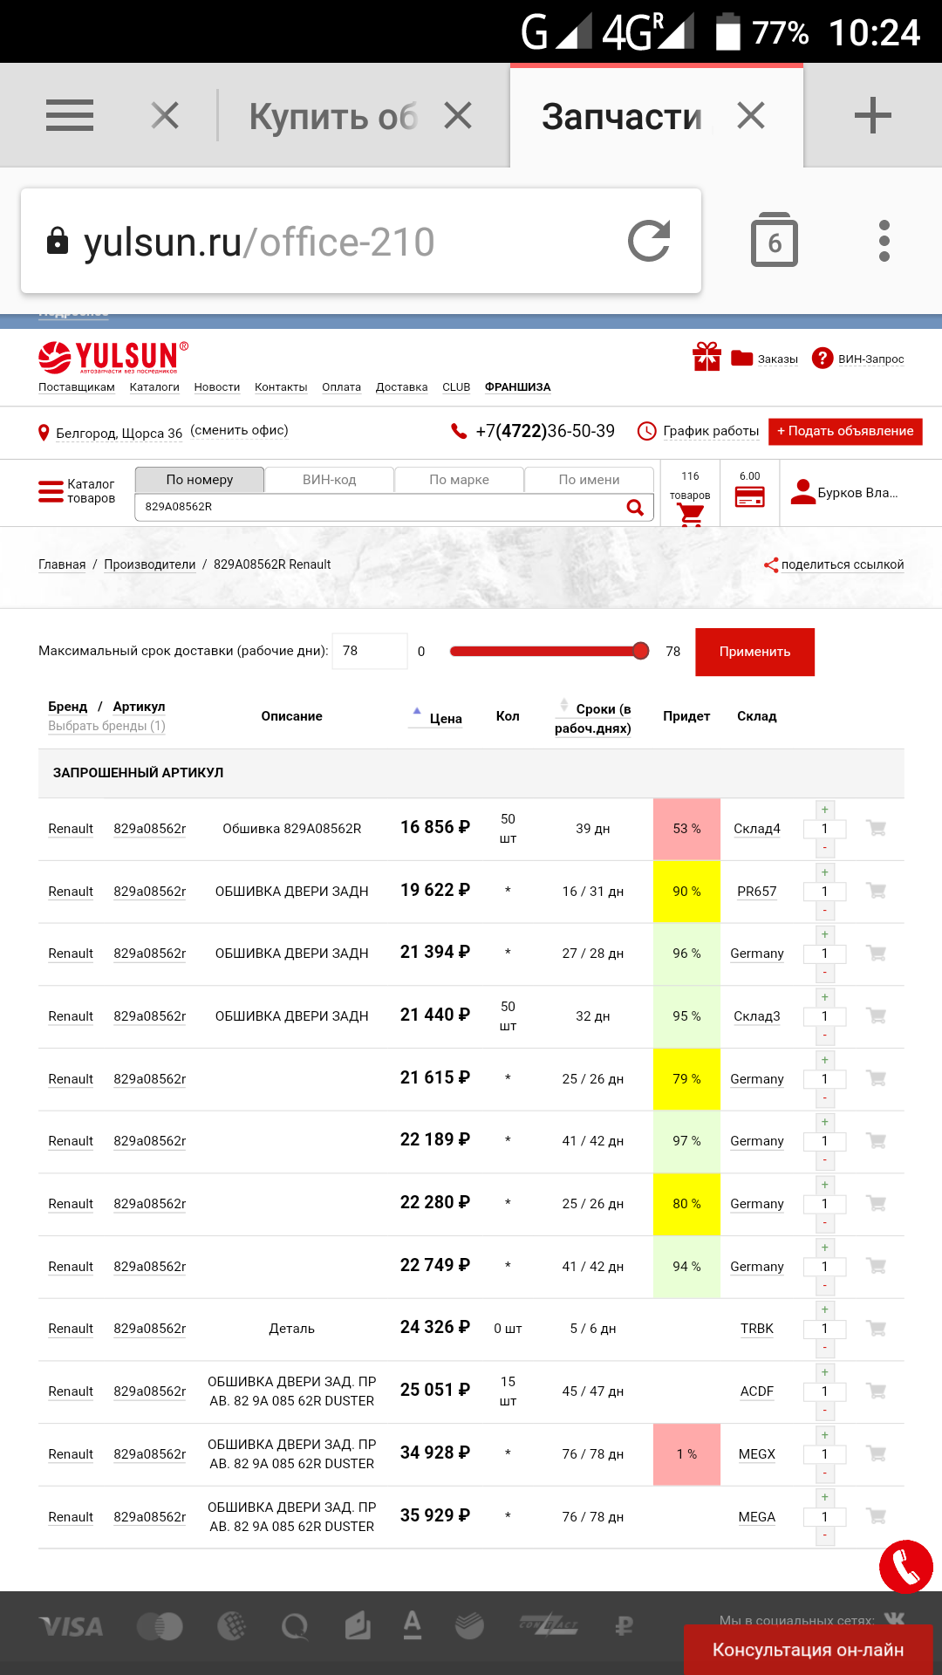Open the ФРАНШИЗА menu item

pos(518,387)
